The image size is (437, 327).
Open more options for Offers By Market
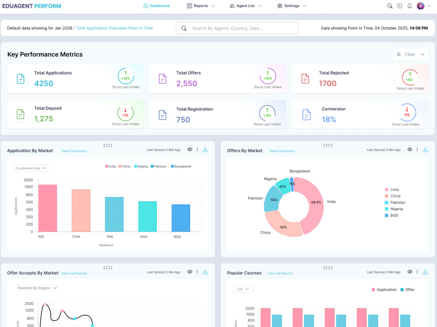[417, 150]
